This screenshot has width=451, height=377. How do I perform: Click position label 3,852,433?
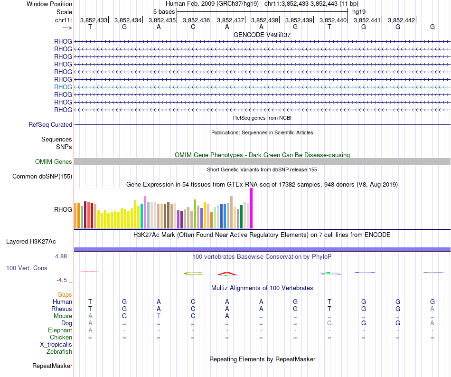[94, 20]
